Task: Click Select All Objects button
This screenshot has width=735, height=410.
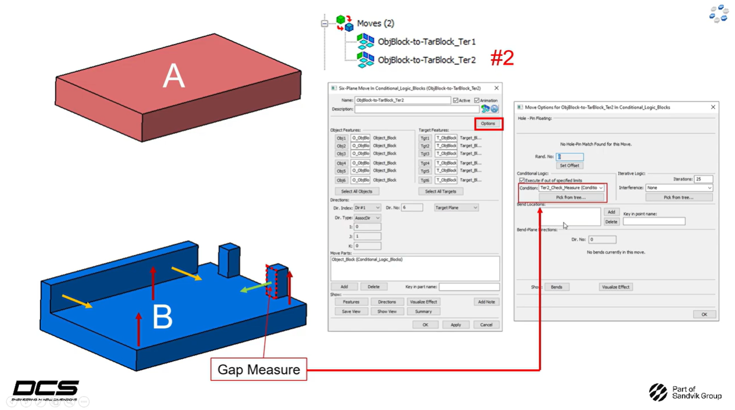Action: [356, 191]
